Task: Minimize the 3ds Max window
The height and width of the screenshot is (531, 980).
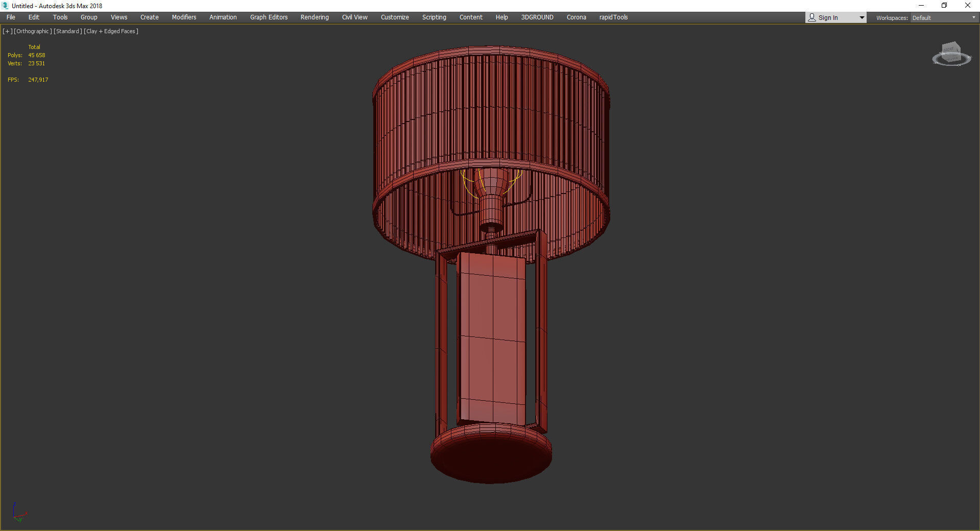Action: tap(921, 6)
